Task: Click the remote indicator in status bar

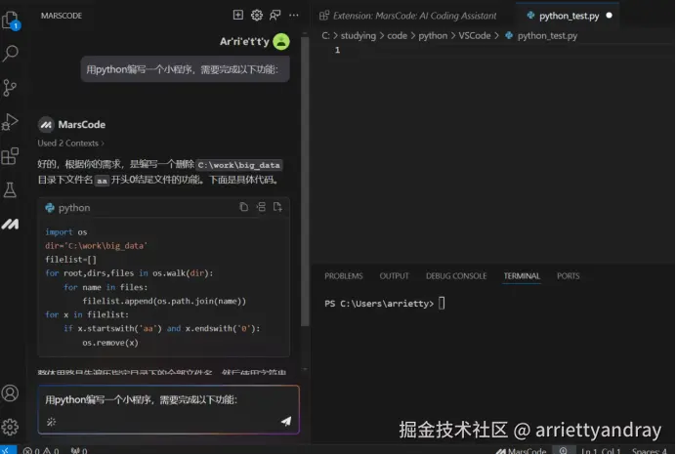Action: tap(8, 450)
